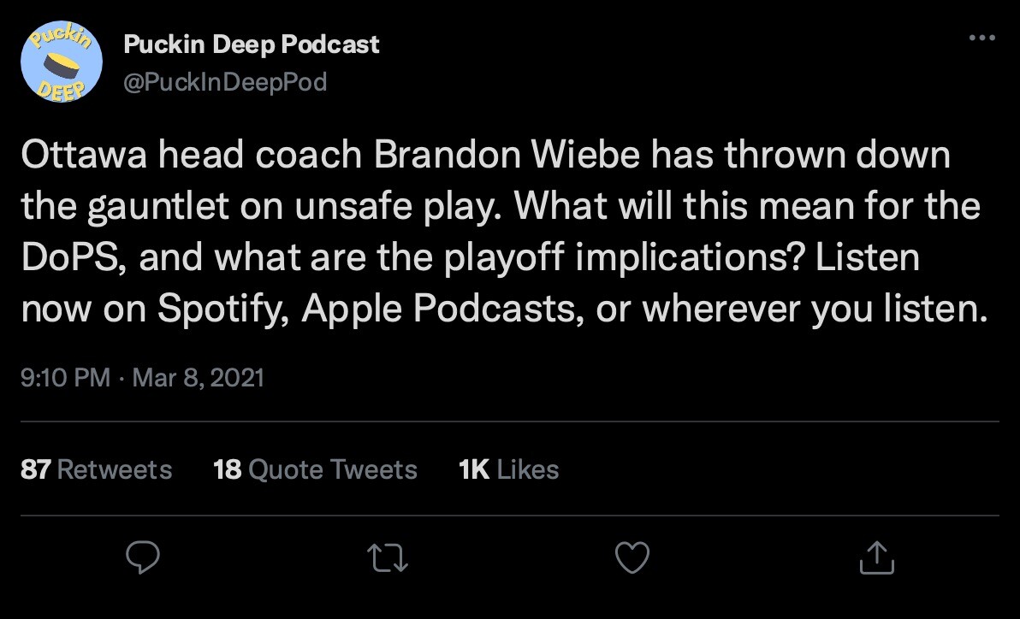Image resolution: width=1020 pixels, height=619 pixels.
Task: Click the @PuckInDeepPod handle
Action: (225, 82)
